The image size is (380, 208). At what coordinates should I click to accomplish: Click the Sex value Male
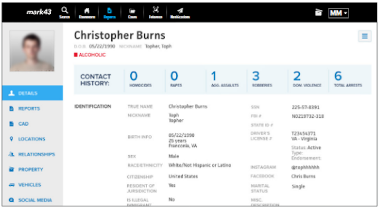(x=174, y=156)
